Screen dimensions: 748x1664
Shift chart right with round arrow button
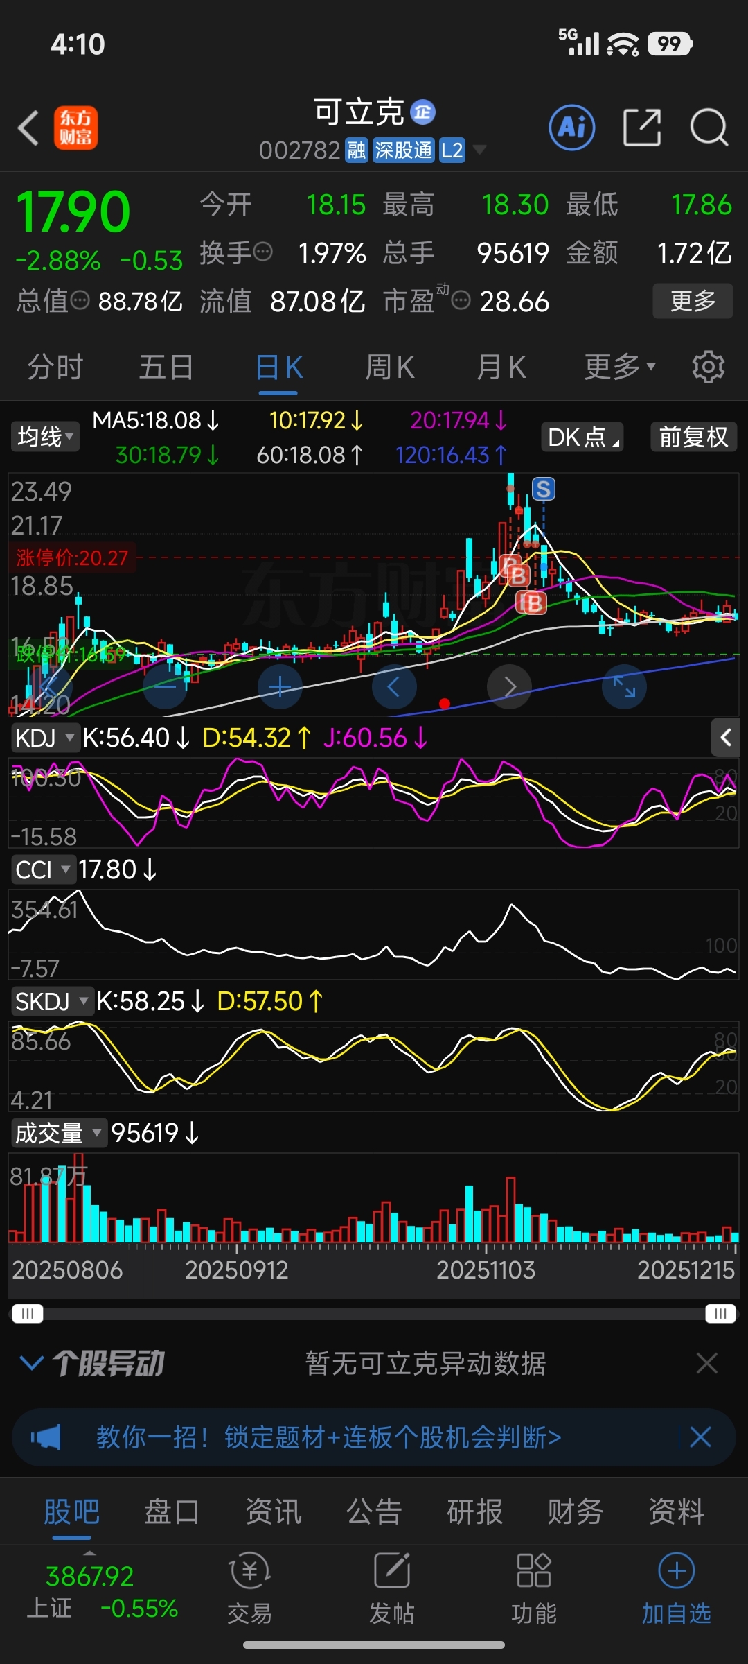pyautogui.click(x=509, y=686)
